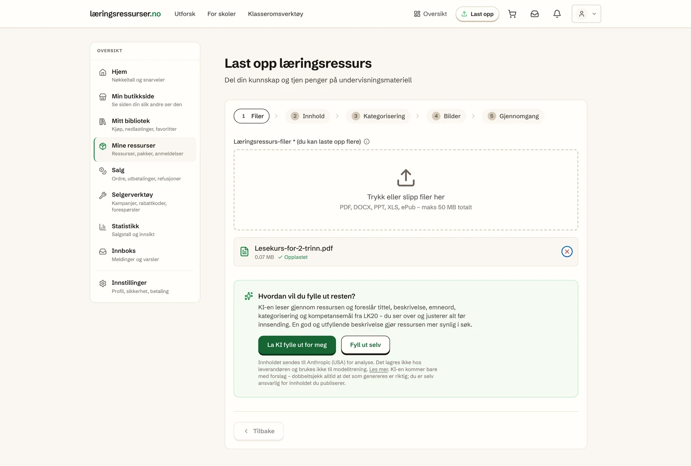Click the storefront icon by Min butikkside
691x466 pixels.
tap(103, 97)
